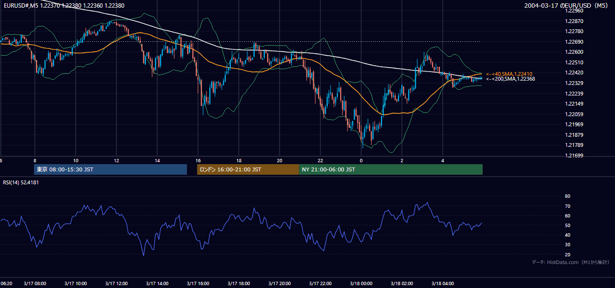615x288 pixels.
Task: Click the 3/17 18:00 date label
Action: [239, 284]
